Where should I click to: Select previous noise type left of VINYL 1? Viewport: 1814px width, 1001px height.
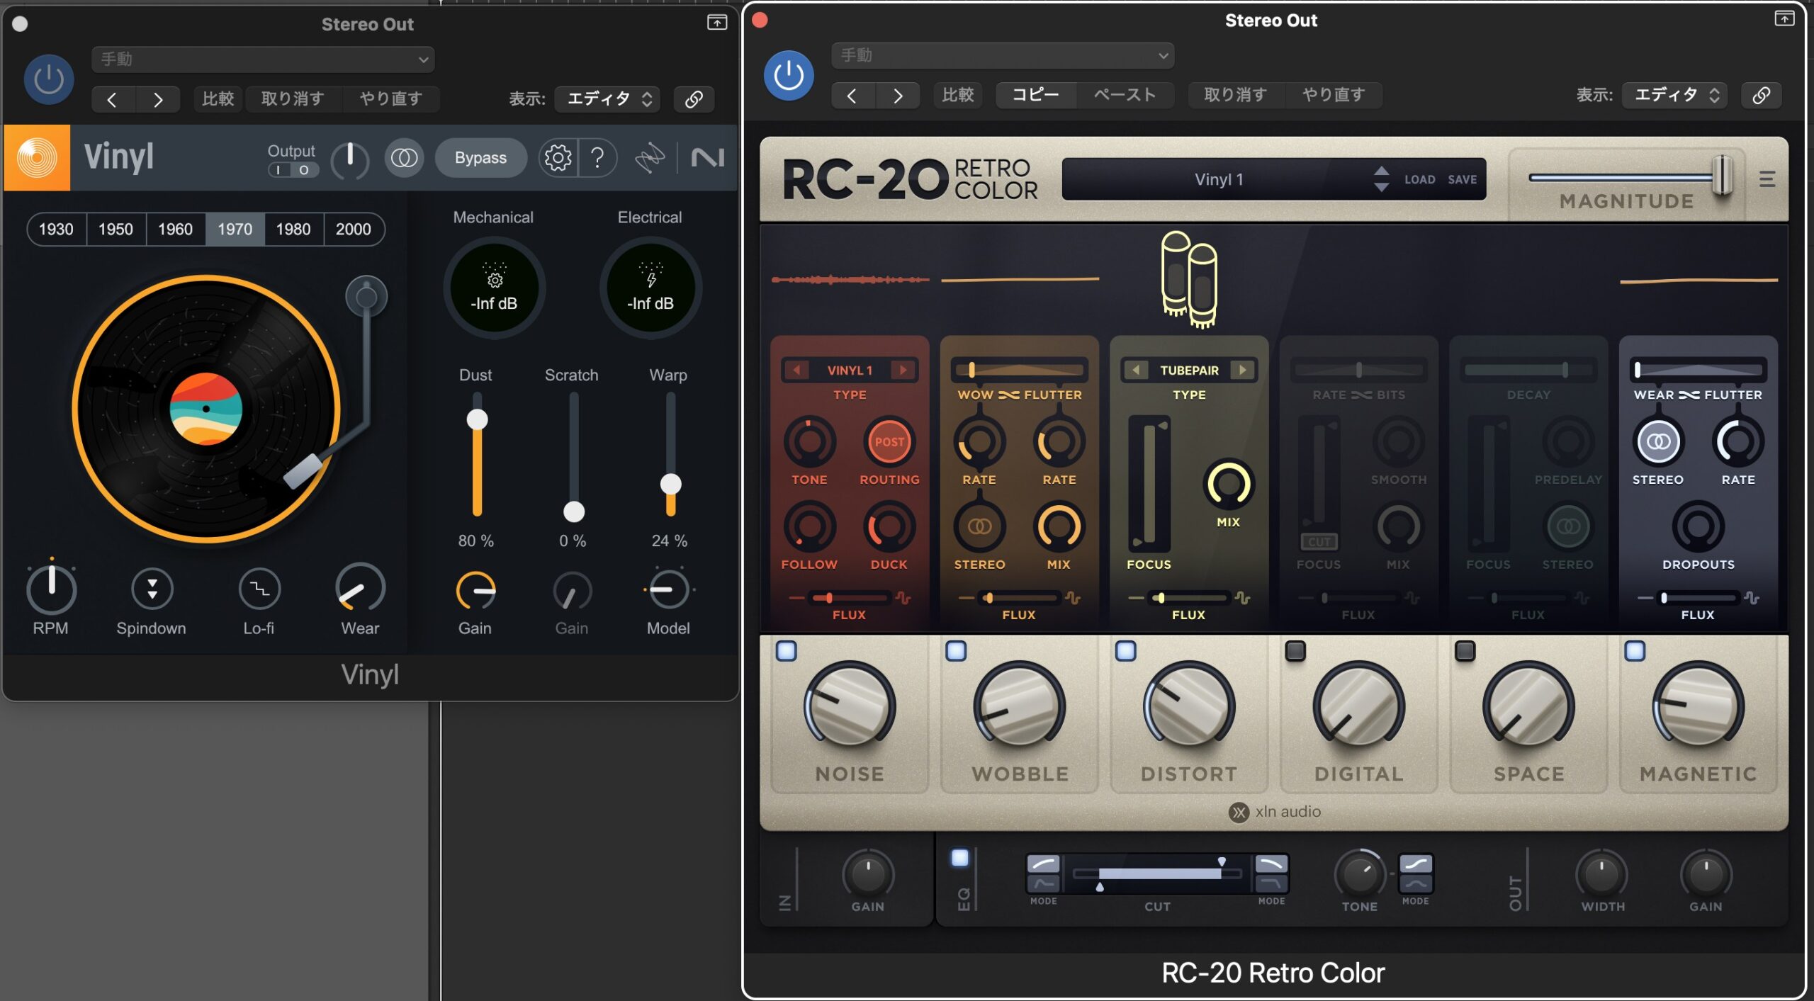click(796, 370)
